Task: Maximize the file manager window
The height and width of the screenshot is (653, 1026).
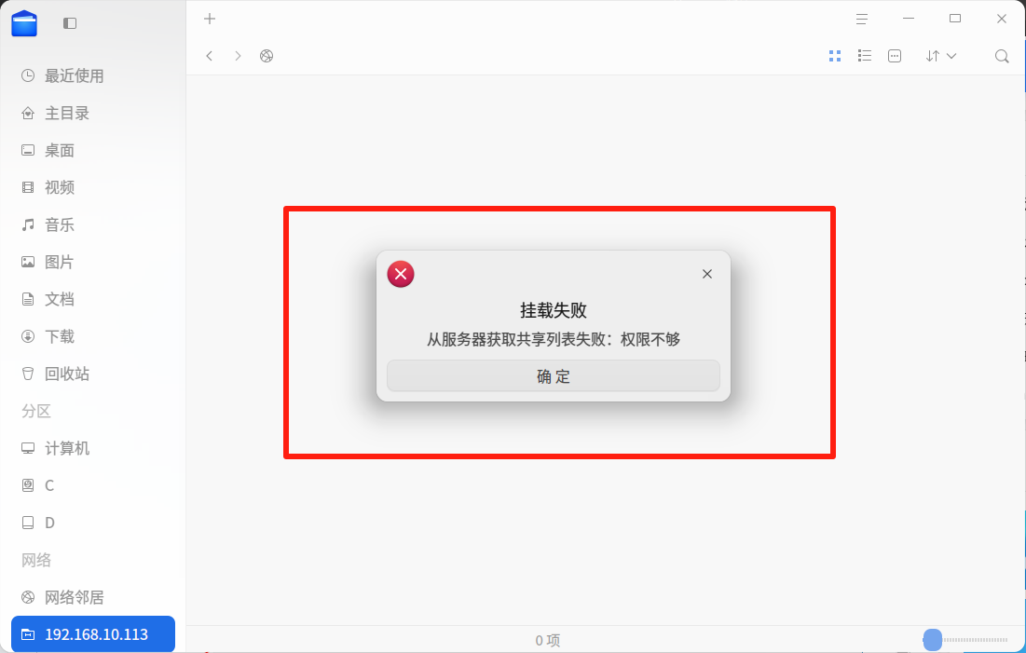Action: click(x=955, y=19)
